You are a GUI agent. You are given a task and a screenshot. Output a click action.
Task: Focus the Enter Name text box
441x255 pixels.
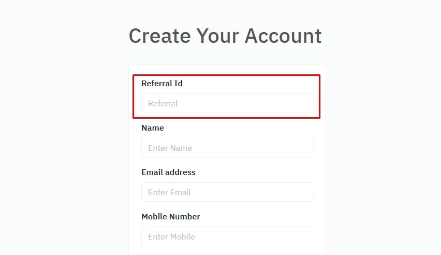point(227,148)
